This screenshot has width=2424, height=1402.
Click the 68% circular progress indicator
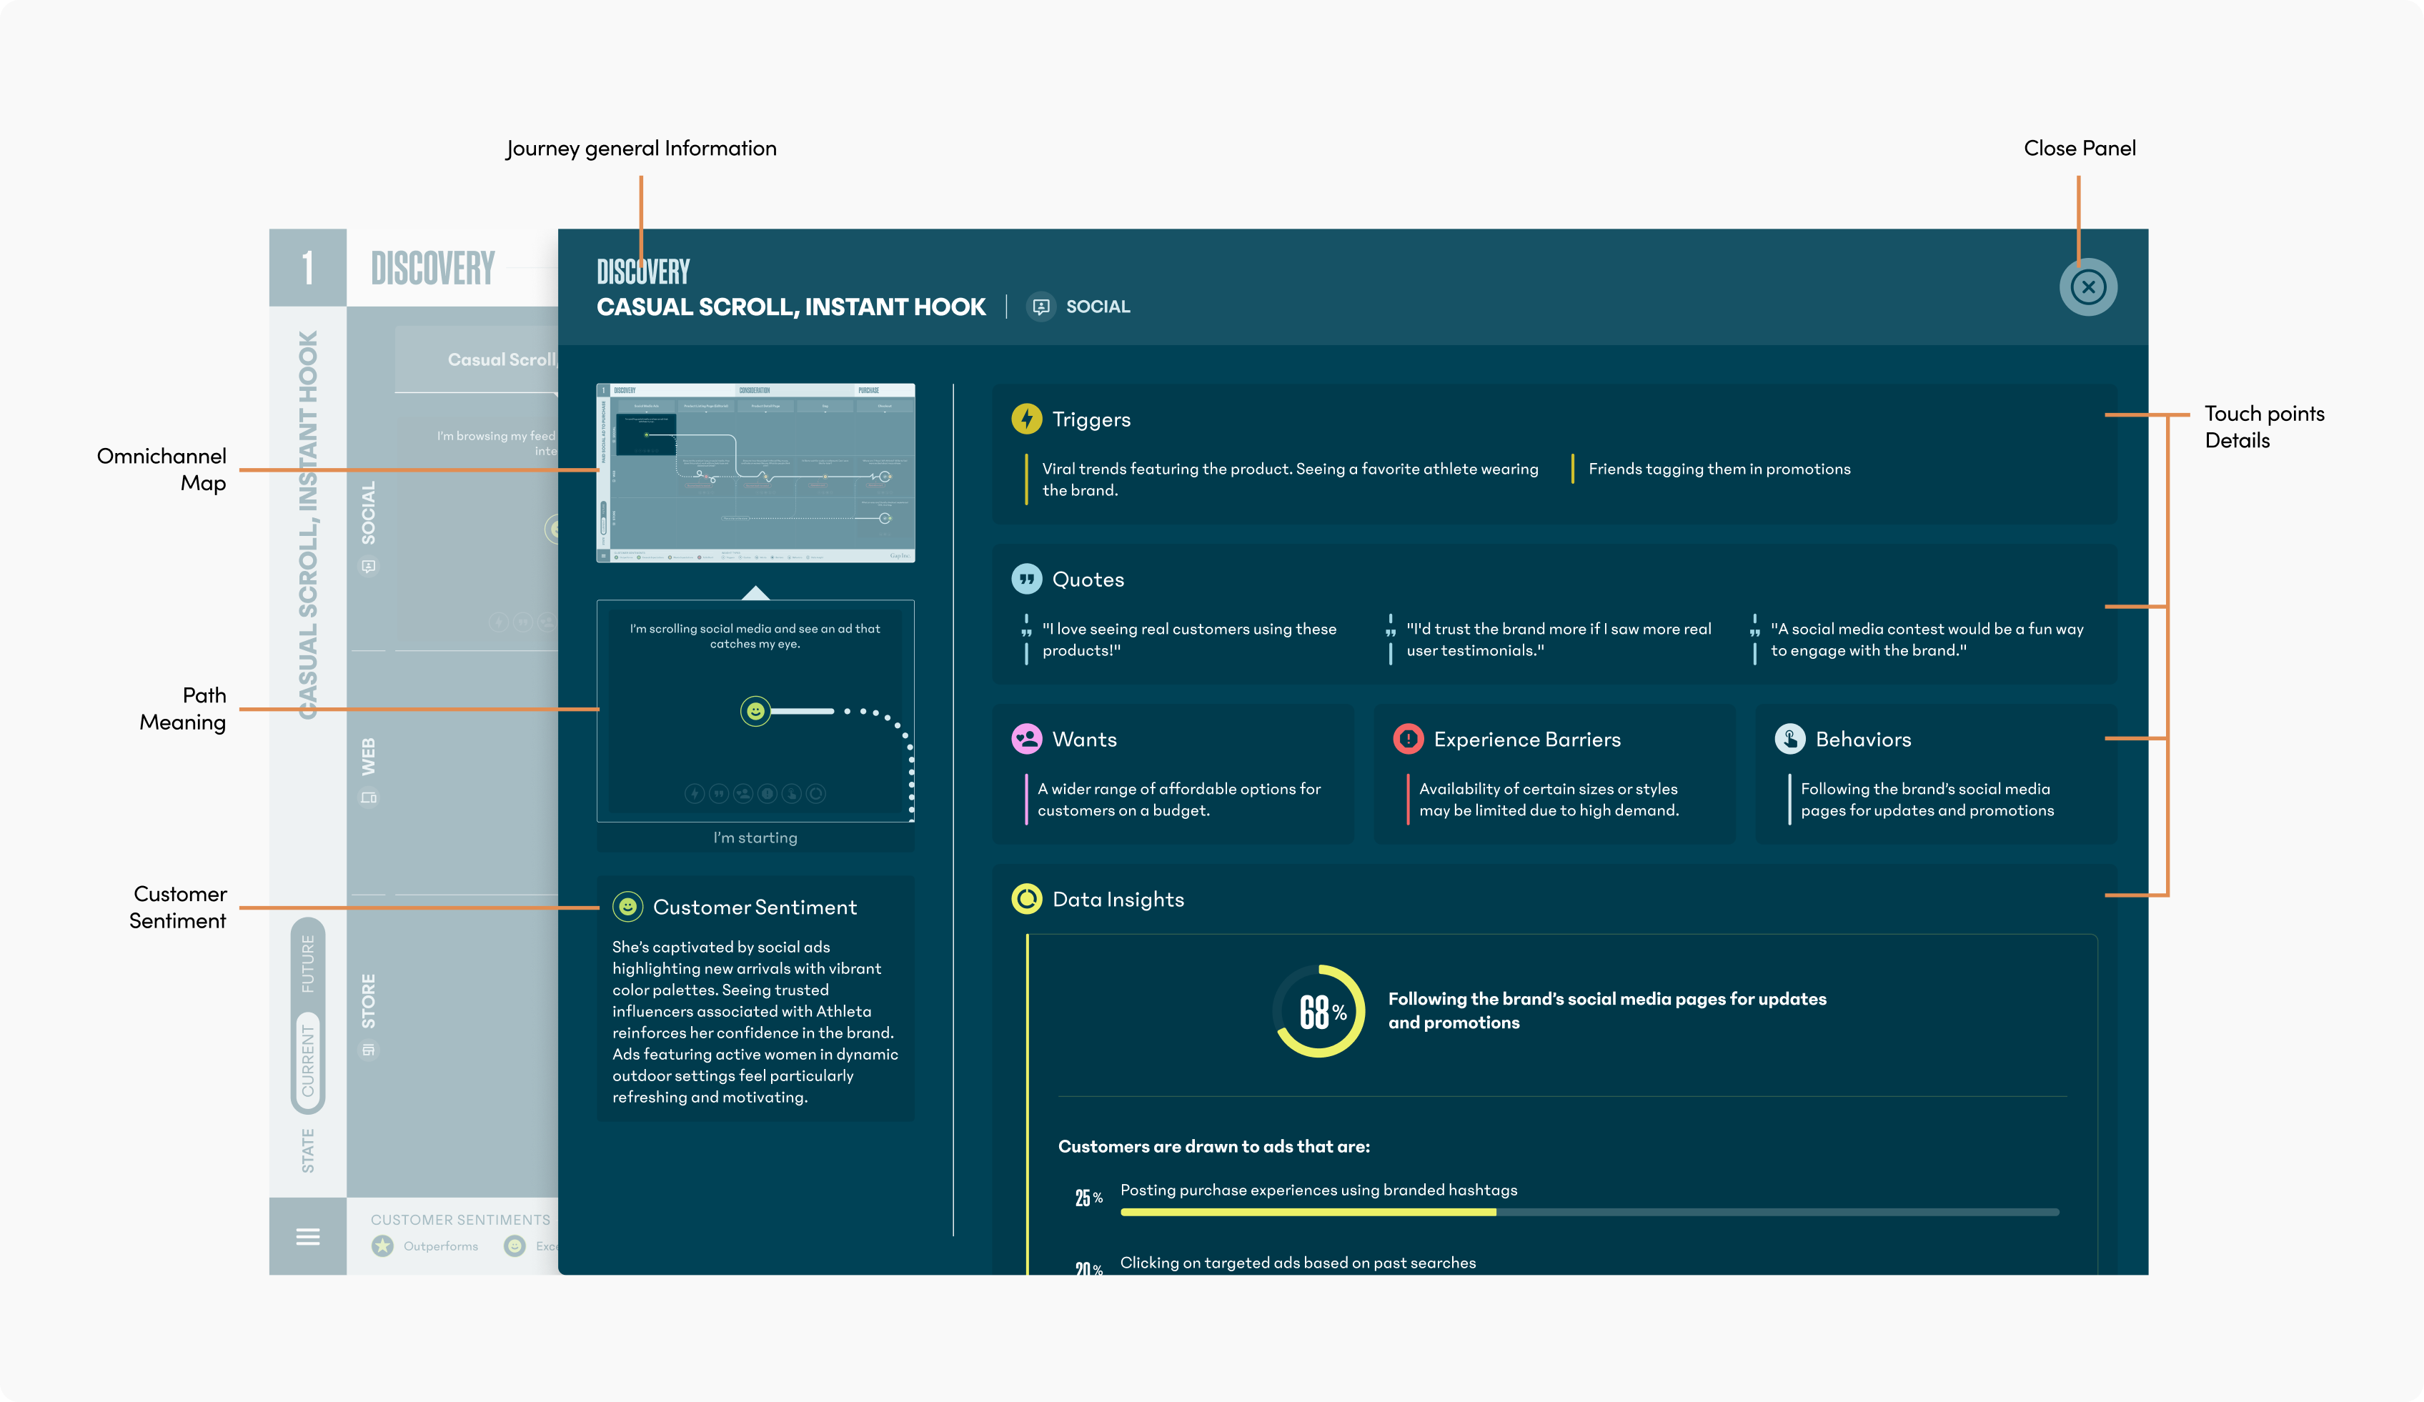(1318, 1010)
